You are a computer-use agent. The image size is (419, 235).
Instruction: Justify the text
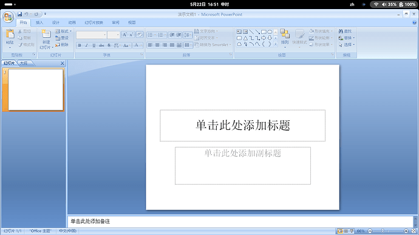[x=172, y=45]
